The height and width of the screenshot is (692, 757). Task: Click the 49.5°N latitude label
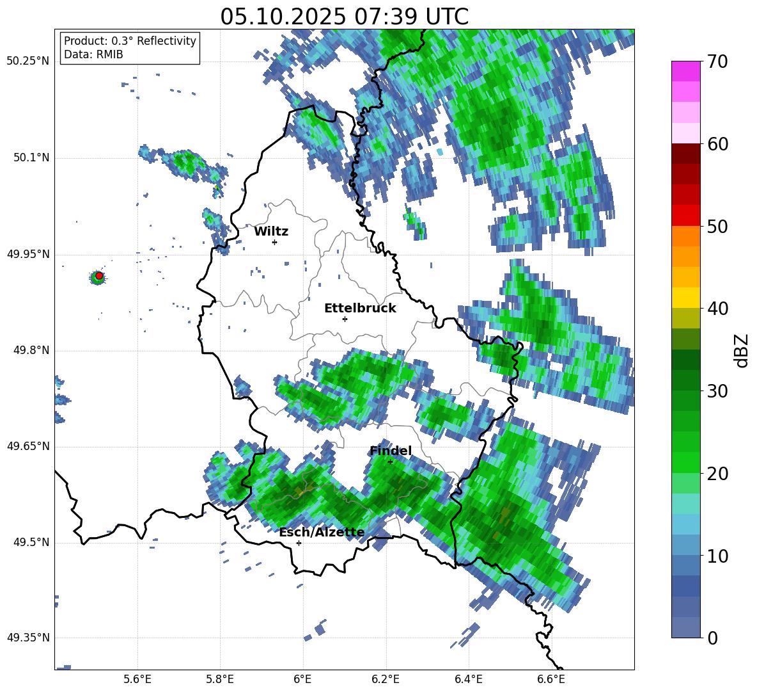(31, 543)
